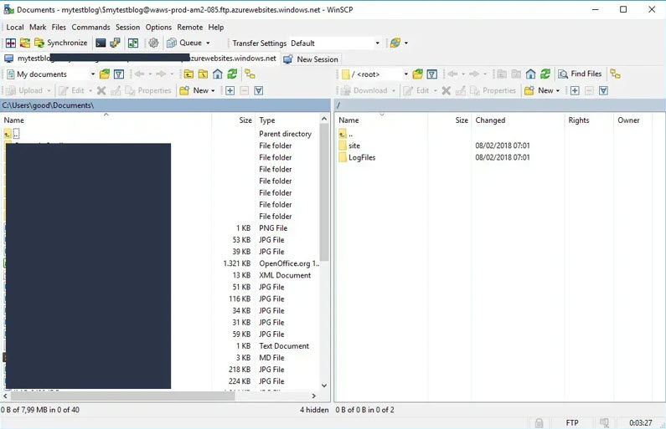Open the Transfer Settings Default dropdown
The height and width of the screenshot is (429, 666).
(x=377, y=43)
